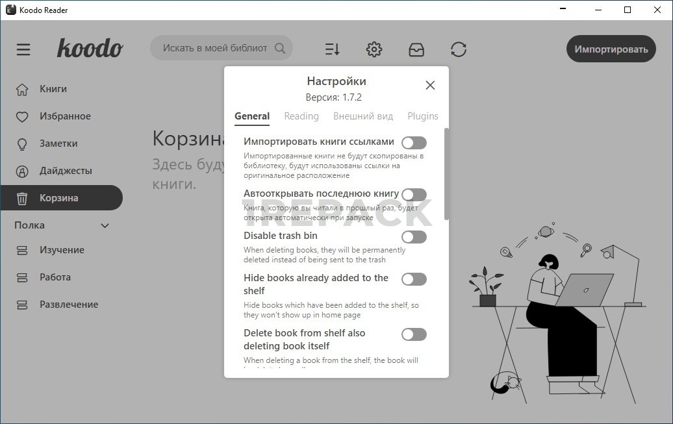This screenshot has width=673, height=424.
Task: Collapse the Полка section chevron
Action: [x=105, y=225]
